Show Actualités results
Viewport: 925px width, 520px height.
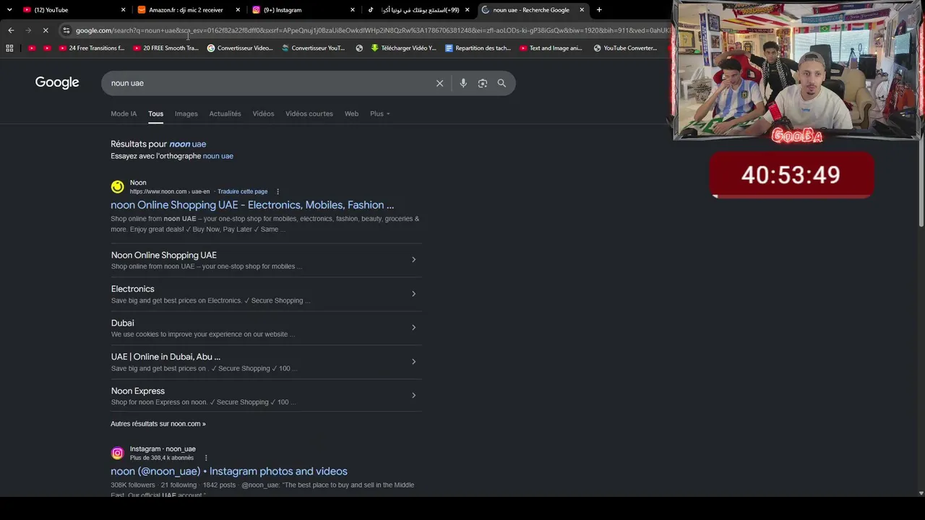225,113
